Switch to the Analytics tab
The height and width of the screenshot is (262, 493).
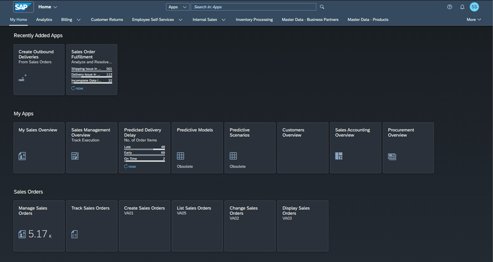pyautogui.click(x=44, y=20)
